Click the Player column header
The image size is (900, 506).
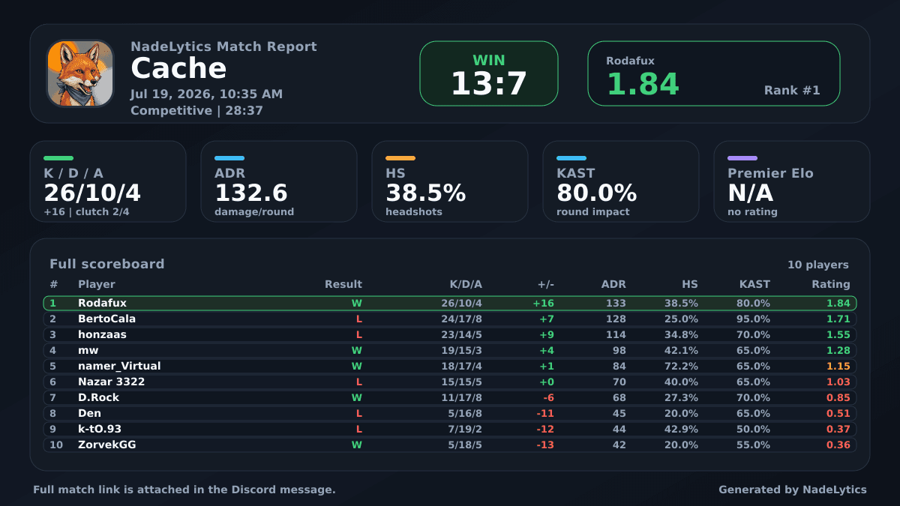[97, 284]
